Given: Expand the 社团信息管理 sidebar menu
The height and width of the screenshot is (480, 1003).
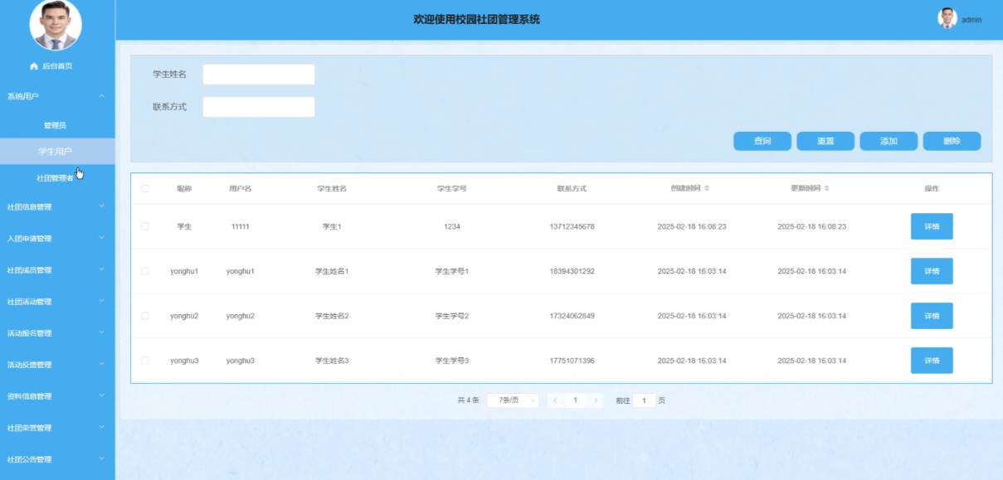Looking at the screenshot, I should 57,206.
